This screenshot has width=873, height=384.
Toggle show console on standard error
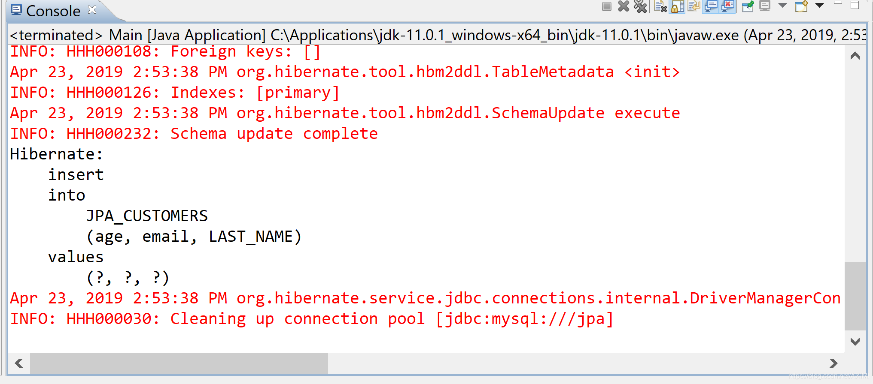tap(728, 6)
